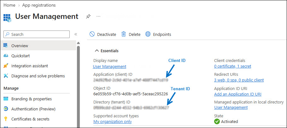Click the Client credentials label
This screenshot has height=128, width=287.
click(230, 60)
